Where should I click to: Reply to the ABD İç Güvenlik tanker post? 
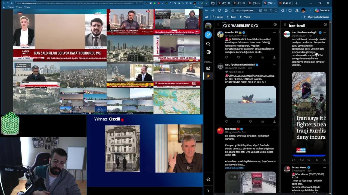[226, 122]
